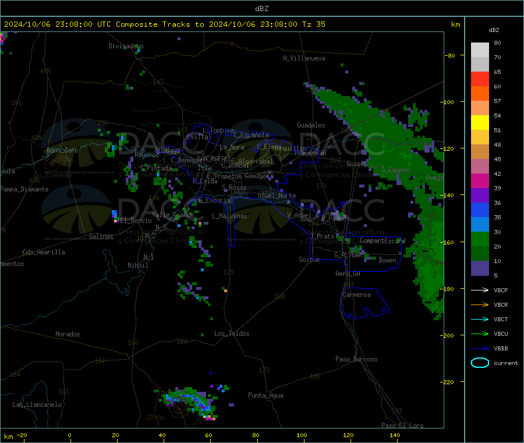Click the Salinas label
Screen dimensions: 524x443
(x=101, y=236)
